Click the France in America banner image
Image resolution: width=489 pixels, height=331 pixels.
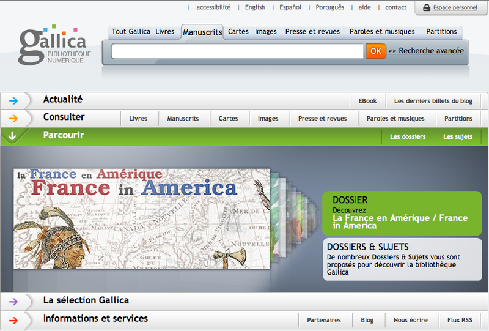pyautogui.click(x=142, y=218)
